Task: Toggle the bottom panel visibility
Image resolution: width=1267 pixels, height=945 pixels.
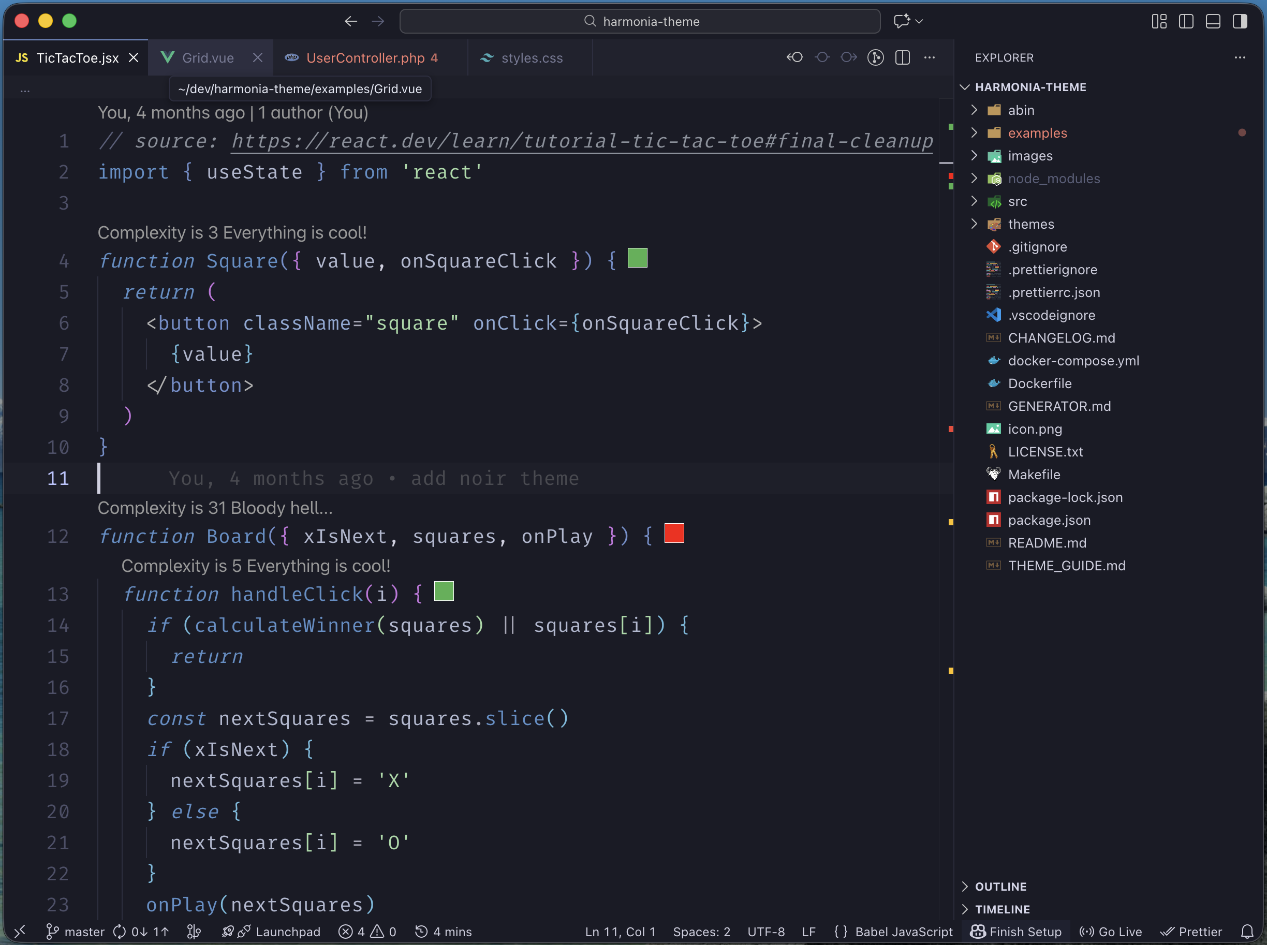Action: 1213,21
